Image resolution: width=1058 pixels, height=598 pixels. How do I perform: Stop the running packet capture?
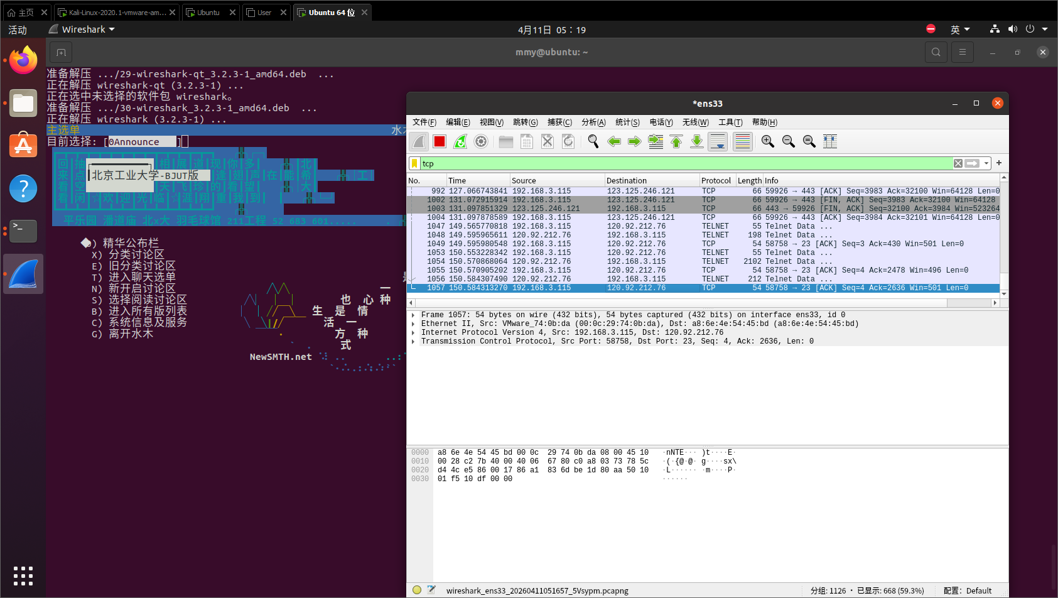[440, 141]
